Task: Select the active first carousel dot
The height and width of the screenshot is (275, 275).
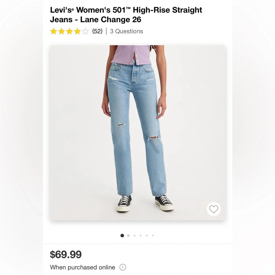Action: pyautogui.click(x=122, y=235)
